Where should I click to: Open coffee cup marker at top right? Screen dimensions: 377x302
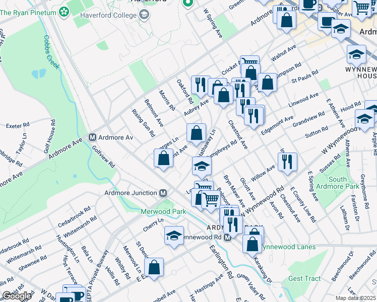point(309,6)
